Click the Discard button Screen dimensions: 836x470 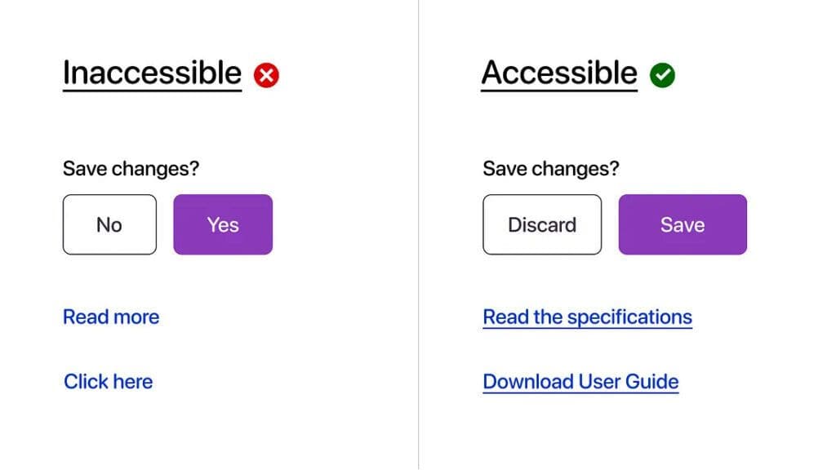[542, 224]
